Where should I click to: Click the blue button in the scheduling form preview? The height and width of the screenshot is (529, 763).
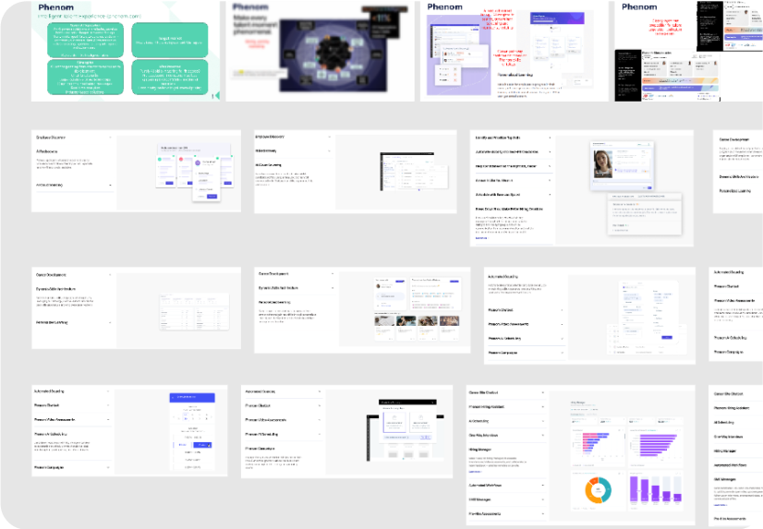click(x=667, y=337)
